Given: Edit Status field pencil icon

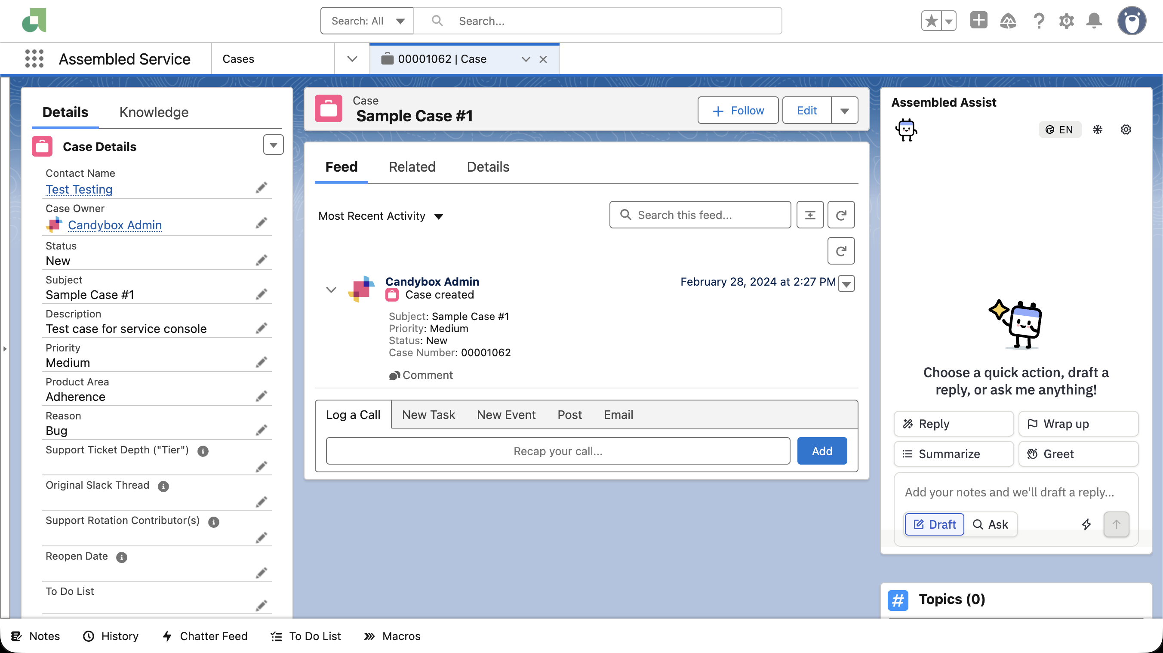Looking at the screenshot, I should coord(261,260).
